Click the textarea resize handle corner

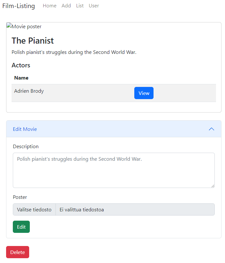pos(213,186)
